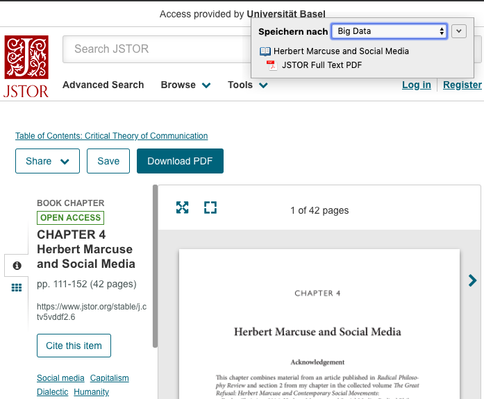Click the book icon beside Herbert Marcuse entry
The image size is (484, 399).
point(265,51)
